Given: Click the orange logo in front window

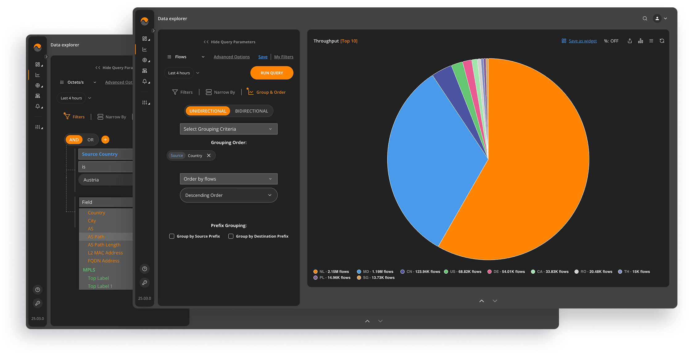Looking at the screenshot, I should pyautogui.click(x=144, y=21).
